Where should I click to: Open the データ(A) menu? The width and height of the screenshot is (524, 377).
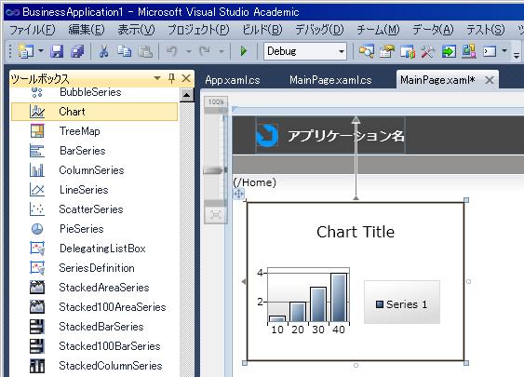(x=433, y=30)
